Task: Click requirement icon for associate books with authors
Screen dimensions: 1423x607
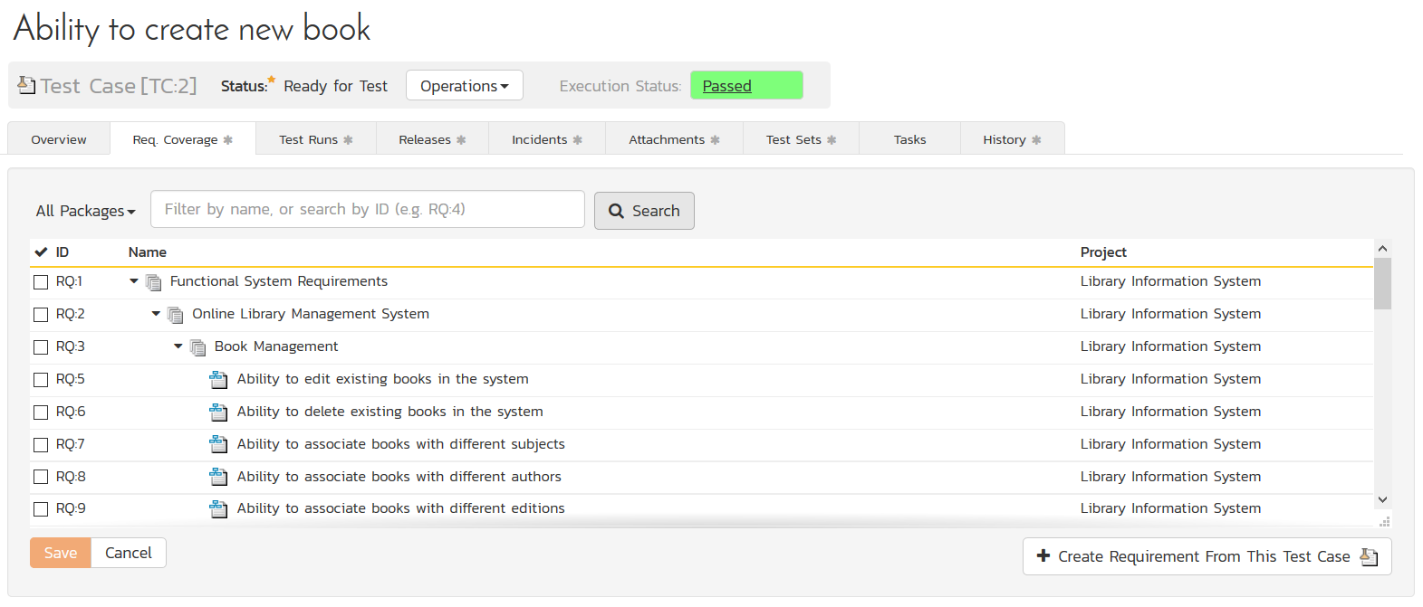Action: pyautogui.click(x=218, y=477)
